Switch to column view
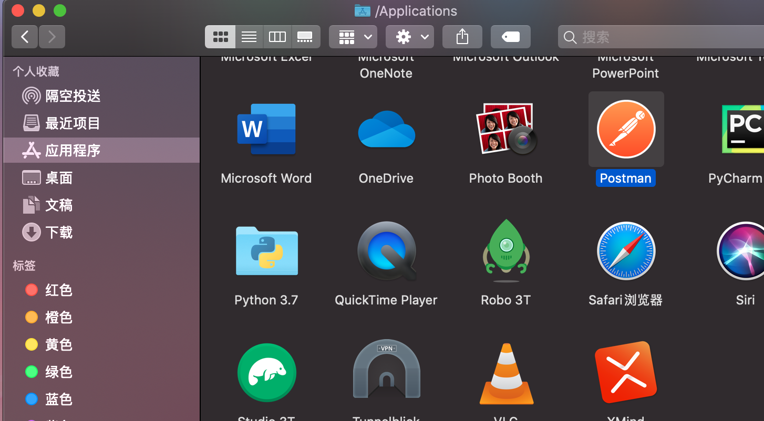Screen dimensions: 764x421 pos(277,37)
